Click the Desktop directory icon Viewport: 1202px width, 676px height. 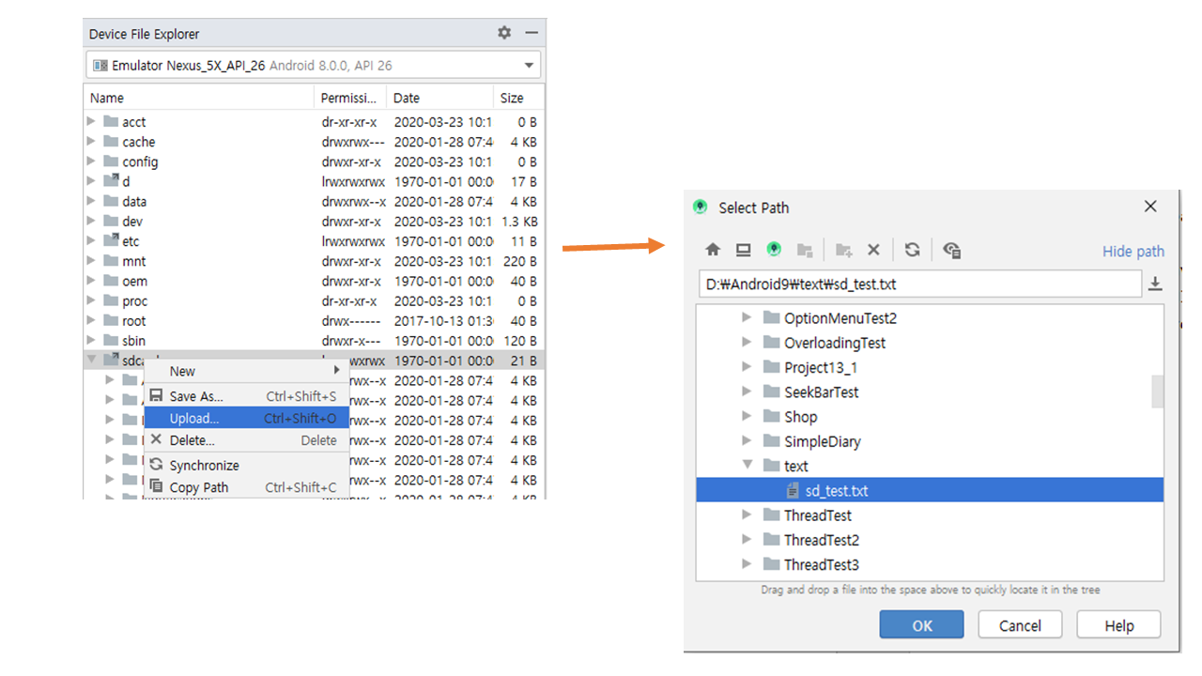pos(743,250)
